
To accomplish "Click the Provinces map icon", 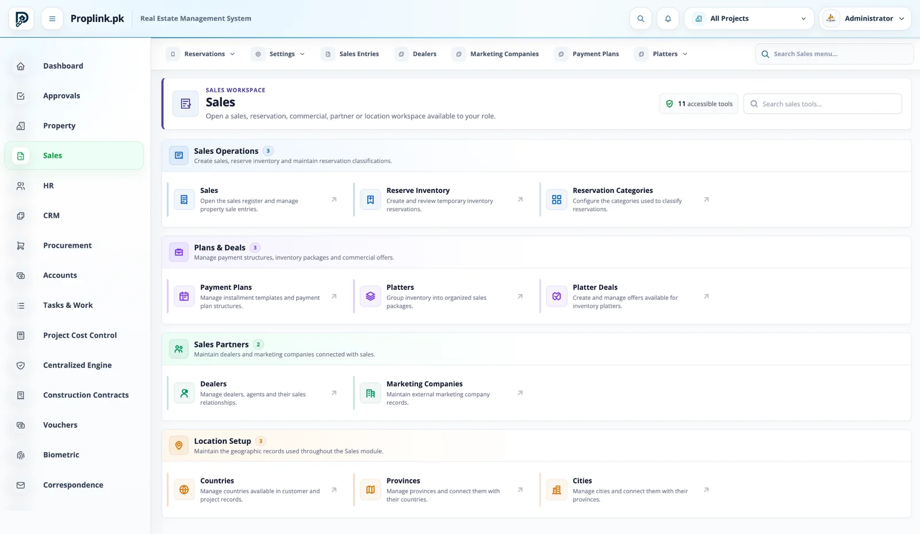I will [x=370, y=490].
